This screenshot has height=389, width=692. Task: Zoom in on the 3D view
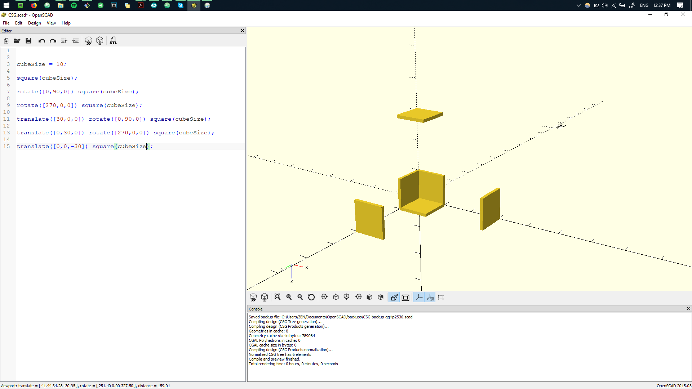(289, 297)
